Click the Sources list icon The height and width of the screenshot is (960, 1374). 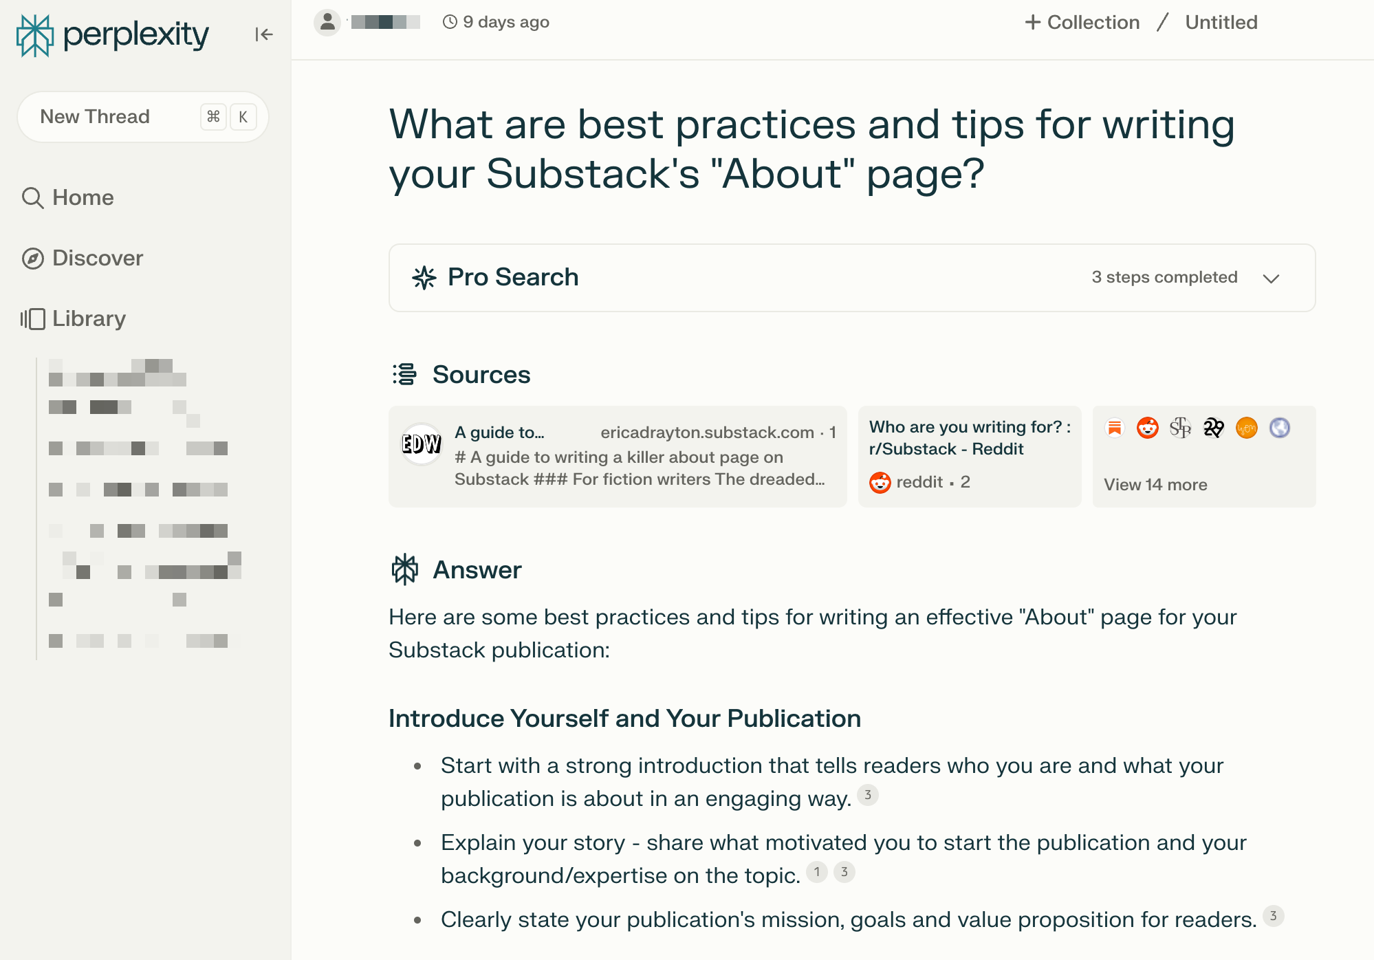click(404, 375)
